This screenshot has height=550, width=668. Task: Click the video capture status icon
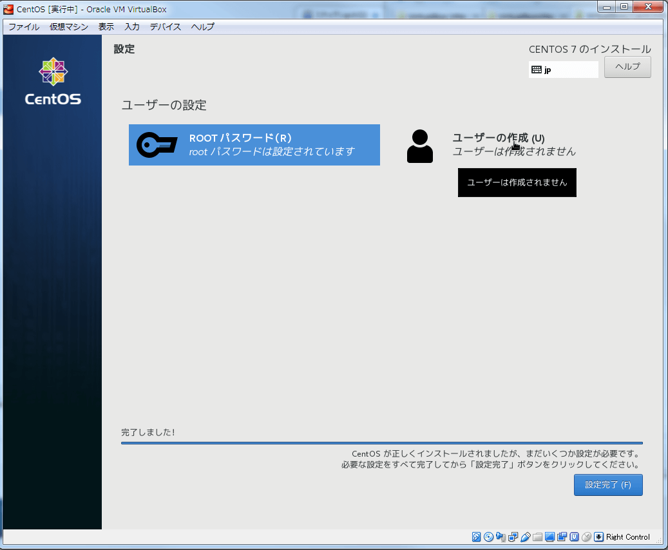tap(562, 536)
